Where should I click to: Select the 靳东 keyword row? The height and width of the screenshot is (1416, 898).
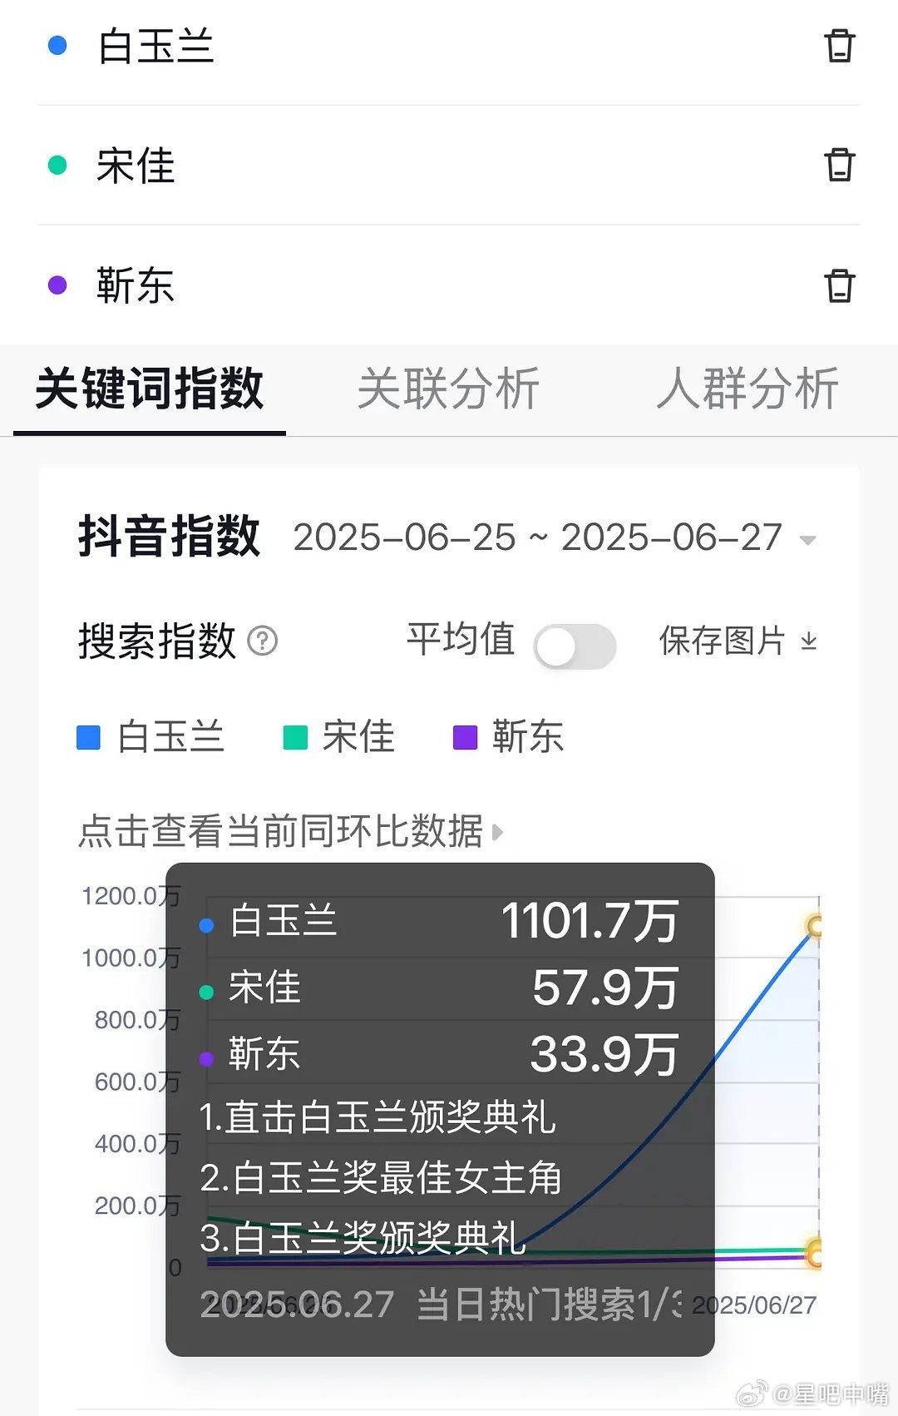pyautogui.click(x=449, y=285)
